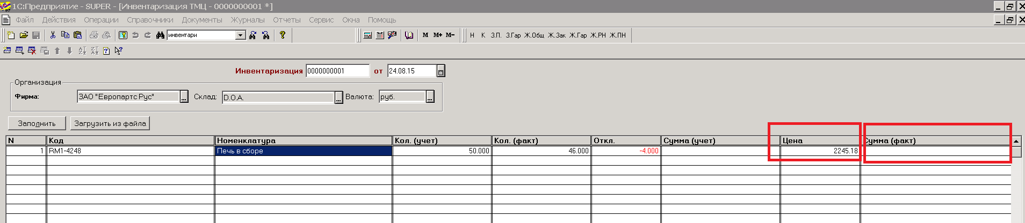This screenshot has height=223, width=1025.
Task: Open the calendar toolbar icon
Action: tap(380, 35)
